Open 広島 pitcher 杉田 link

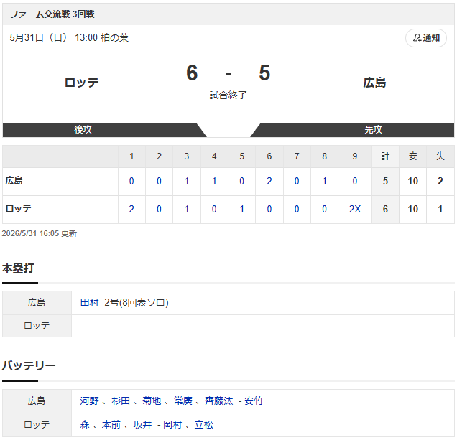tap(121, 401)
